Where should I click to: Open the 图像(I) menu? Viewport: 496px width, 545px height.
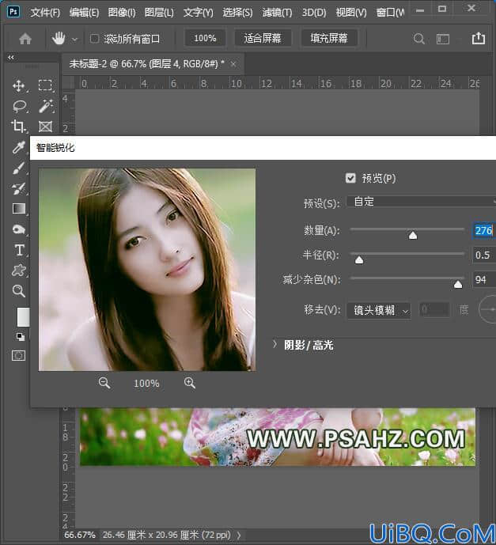click(x=122, y=13)
